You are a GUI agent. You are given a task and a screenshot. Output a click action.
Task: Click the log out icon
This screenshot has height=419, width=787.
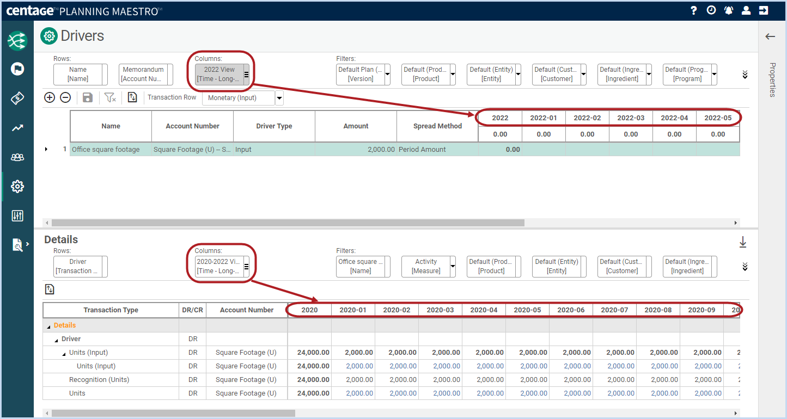click(764, 10)
